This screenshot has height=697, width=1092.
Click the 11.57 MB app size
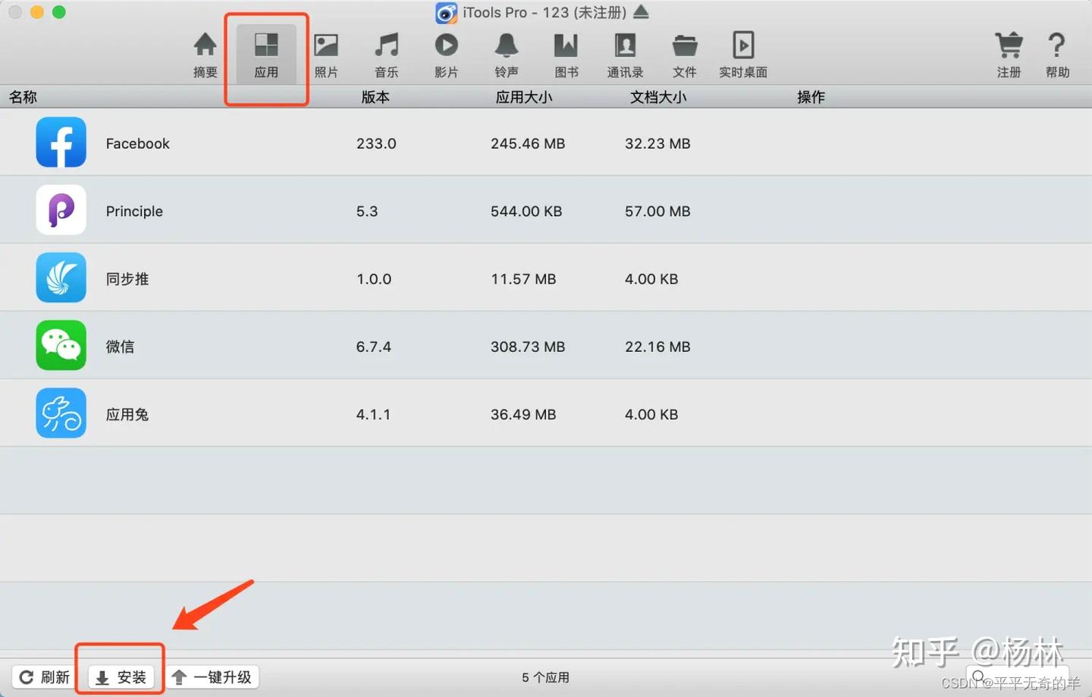(x=523, y=279)
